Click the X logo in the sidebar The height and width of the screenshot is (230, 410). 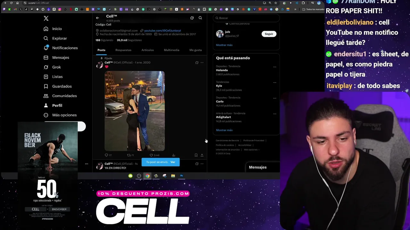[x=46, y=19]
